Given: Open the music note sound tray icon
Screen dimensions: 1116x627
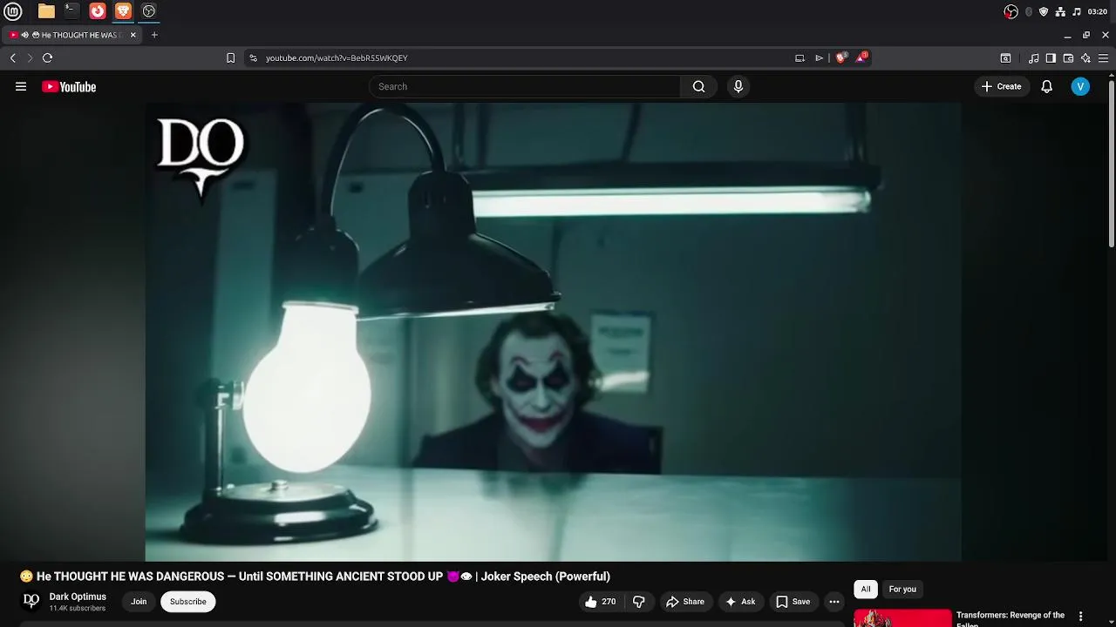Looking at the screenshot, I should [x=1077, y=11].
